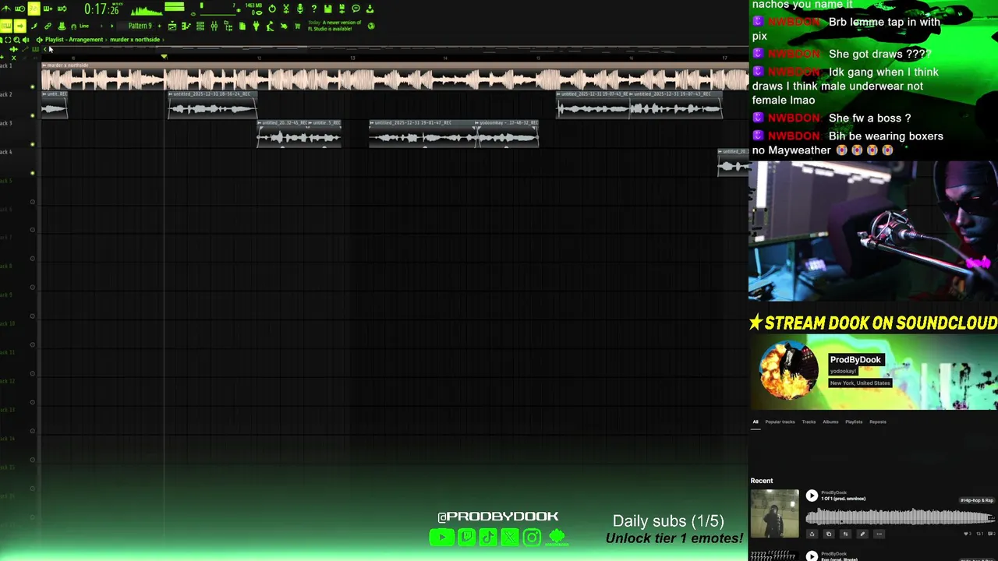This screenshot has height=561, width=998.
Task: Click the ProdByDook profile avatar
Action: pos(788,370)
